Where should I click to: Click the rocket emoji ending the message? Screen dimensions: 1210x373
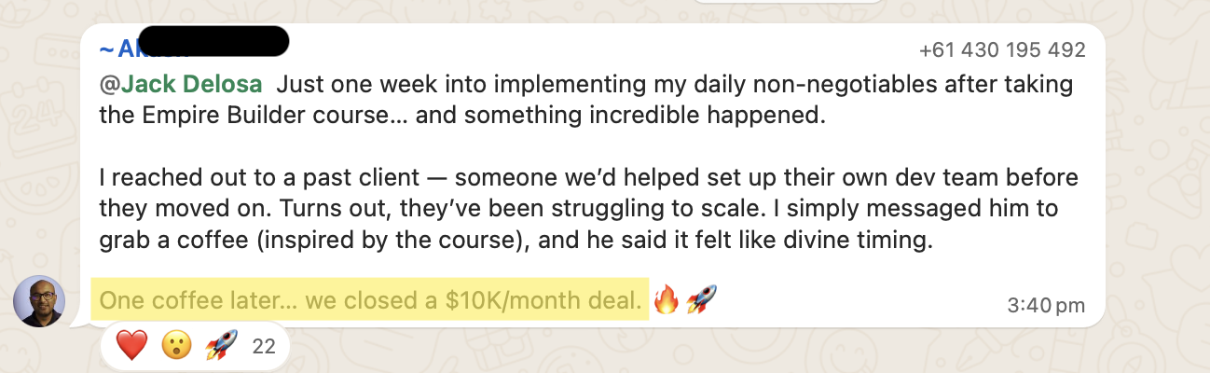click(x=701, y=300)
